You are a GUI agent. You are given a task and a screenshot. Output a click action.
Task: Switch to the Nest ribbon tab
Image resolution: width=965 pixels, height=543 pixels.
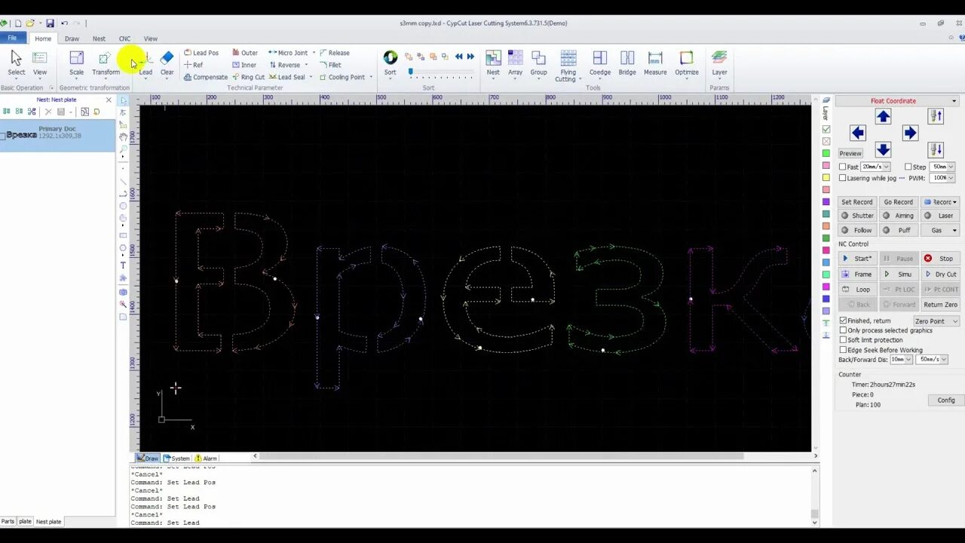[x=99, y=38]
